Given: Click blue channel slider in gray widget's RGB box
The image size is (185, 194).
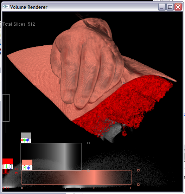Looking at the screenshot, I should pyautogui.click(x=27, y=140).
